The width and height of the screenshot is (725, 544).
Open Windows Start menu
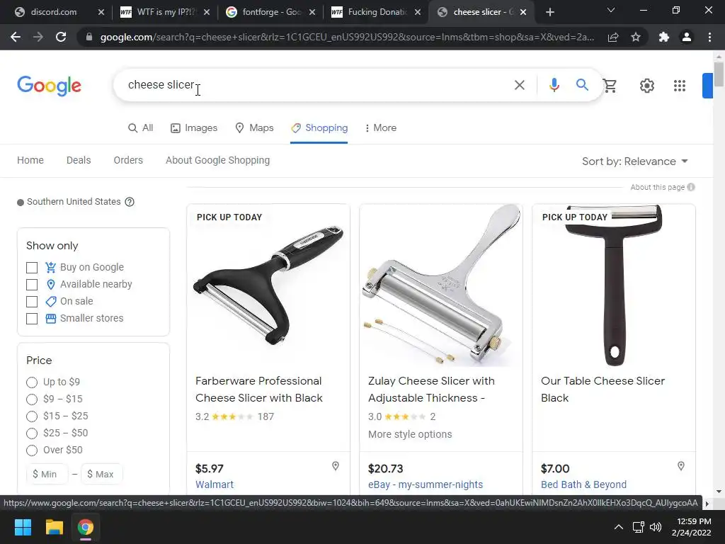pos(23,527)
